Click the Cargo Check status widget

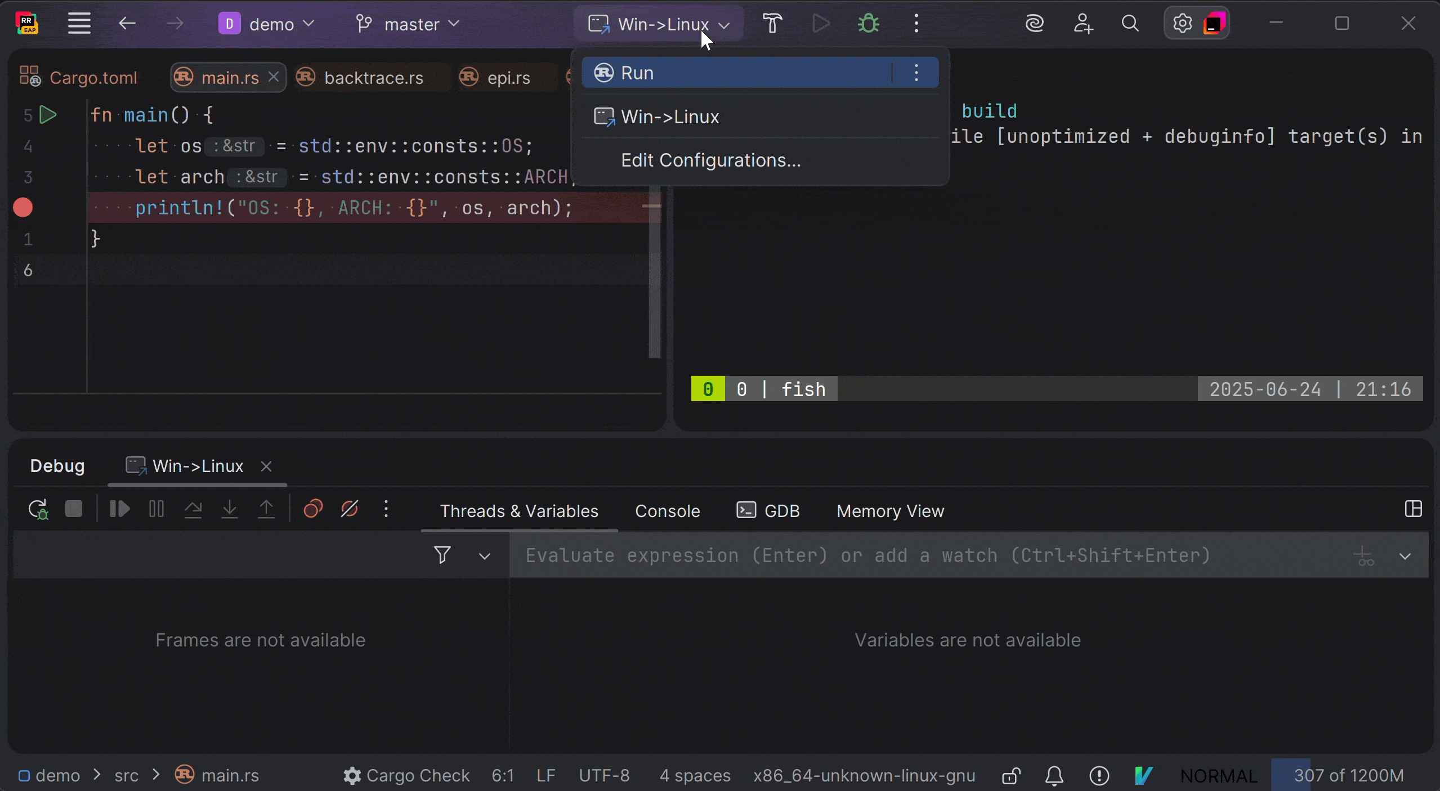coord(406,776)
